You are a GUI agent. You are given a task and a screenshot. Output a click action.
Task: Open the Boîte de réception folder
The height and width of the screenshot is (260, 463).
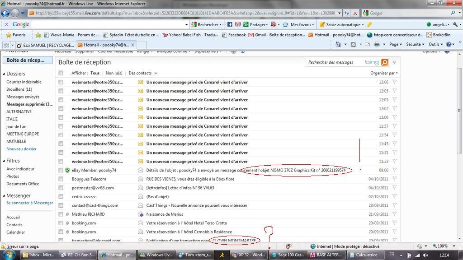tap(28, 60)
